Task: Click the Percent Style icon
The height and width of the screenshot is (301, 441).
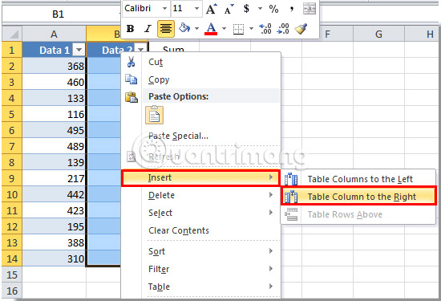Action: pyautogui.click(x=273, y=9)
